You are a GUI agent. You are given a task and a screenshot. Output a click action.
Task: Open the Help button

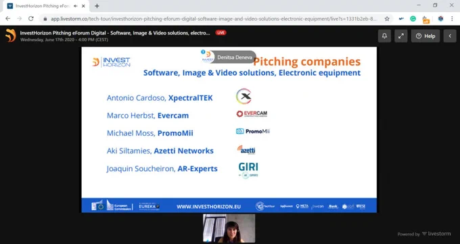point(425,36)
